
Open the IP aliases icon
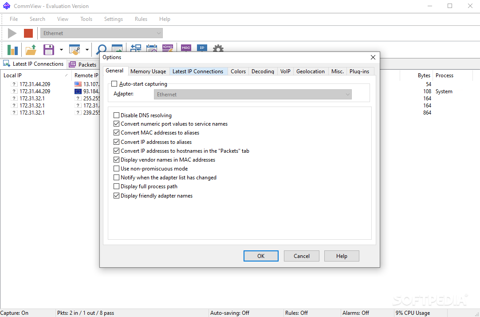(202, 48)
